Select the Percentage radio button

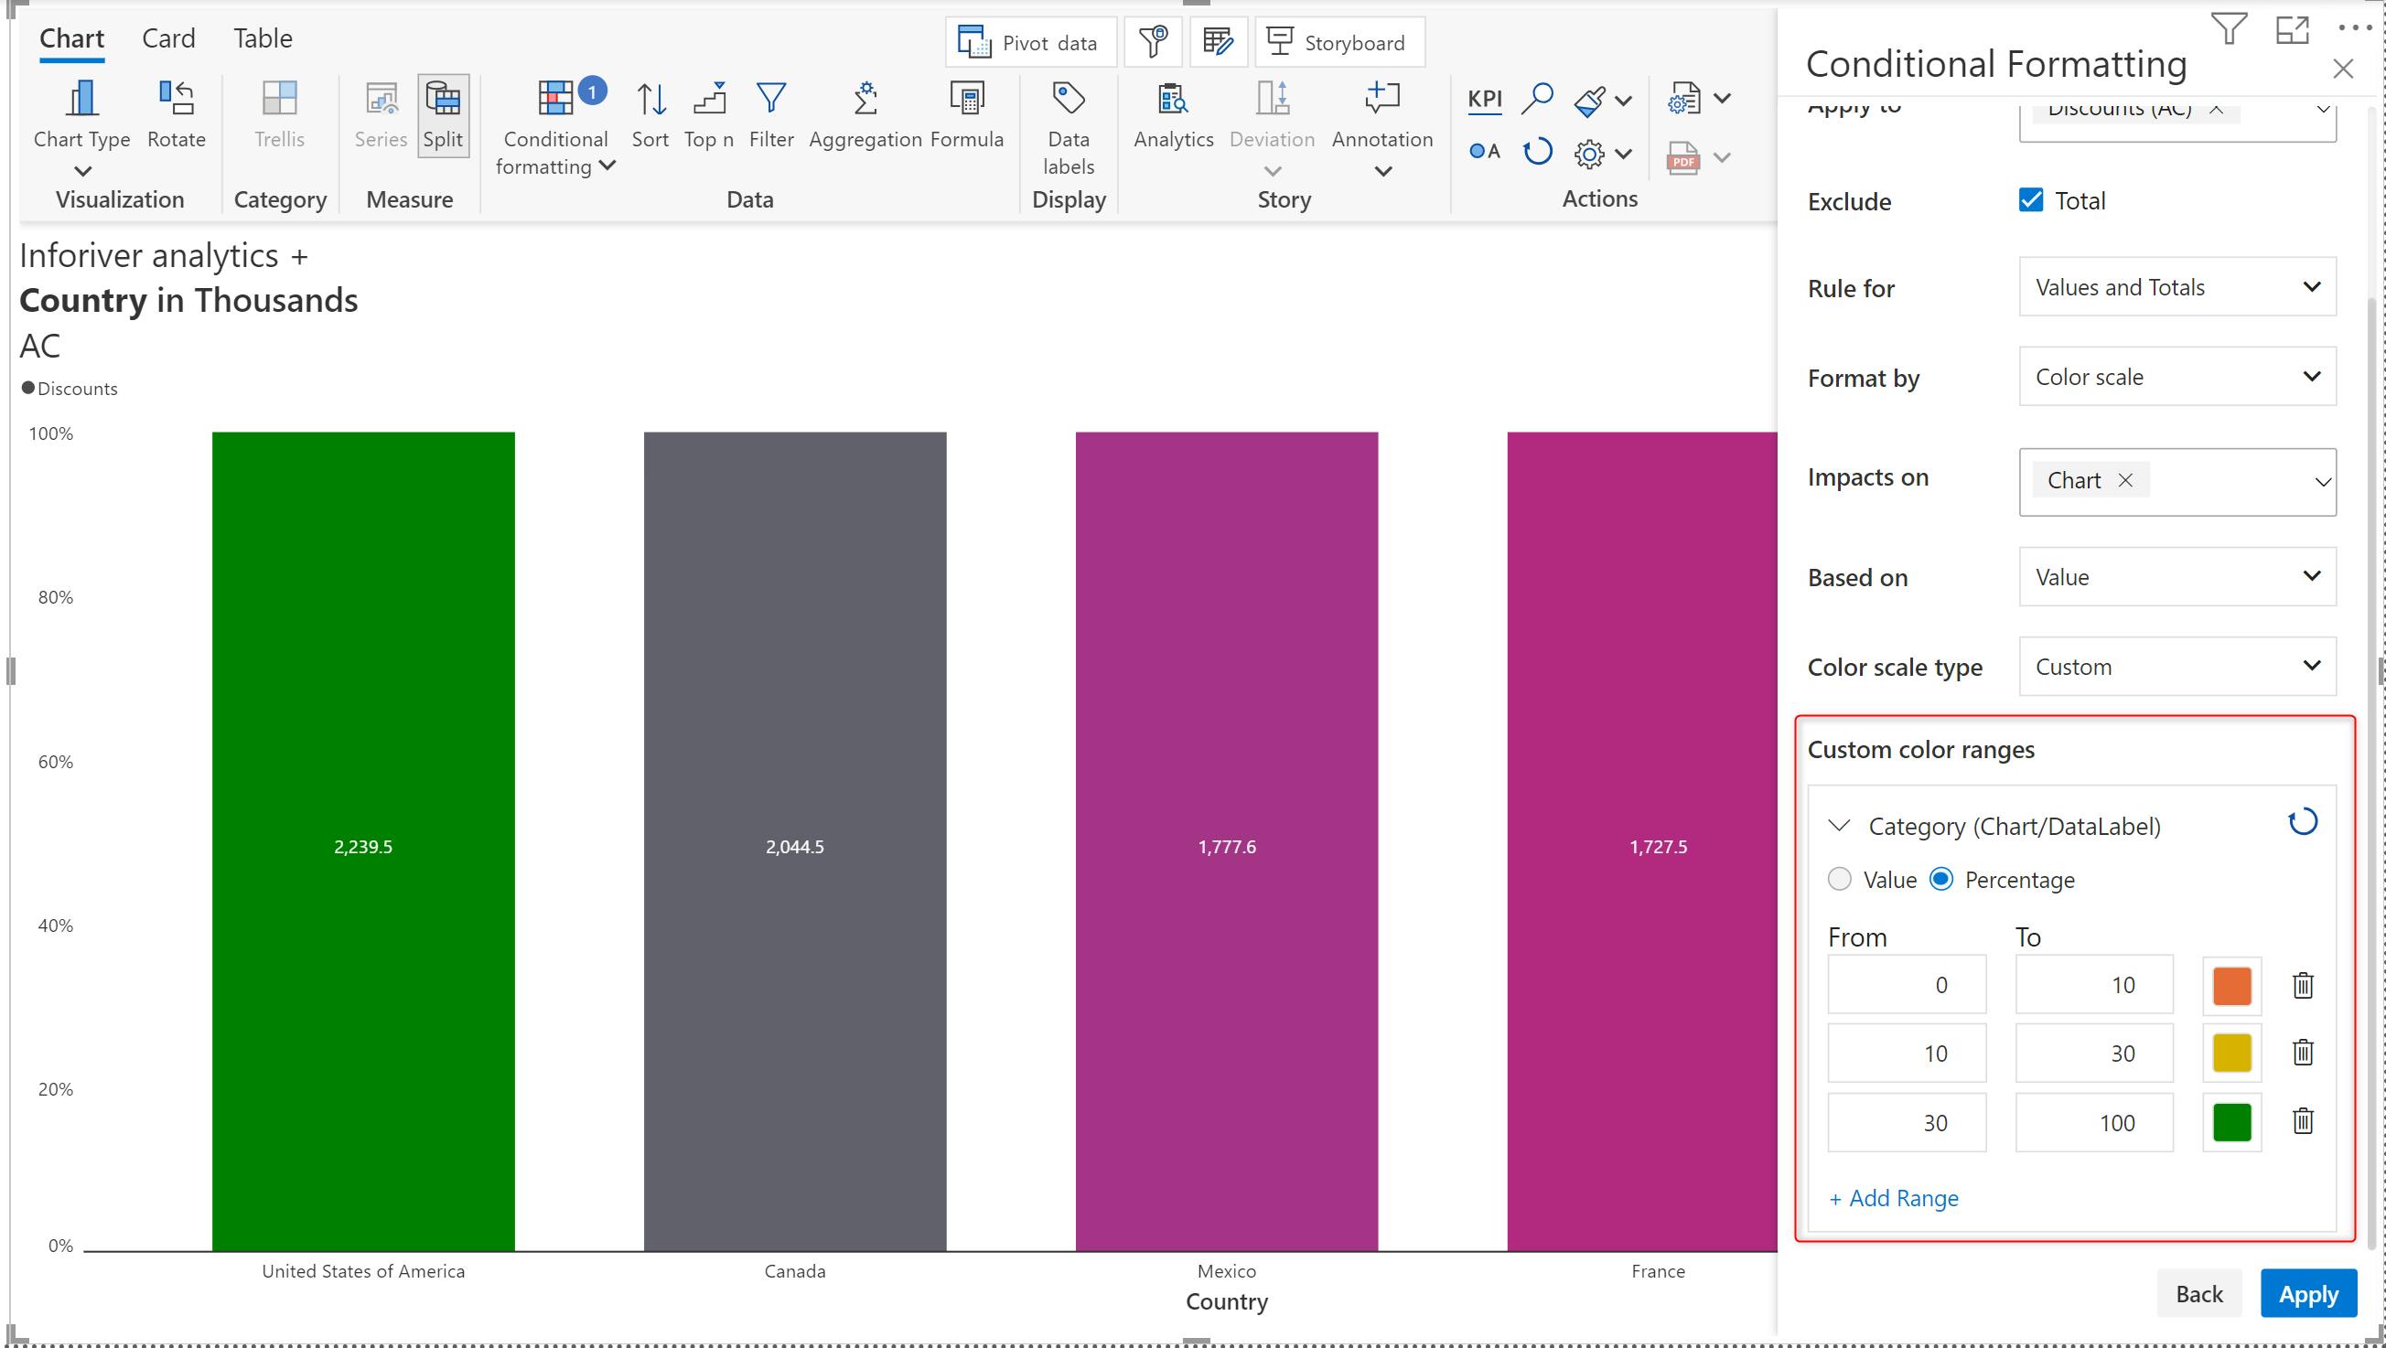pos(1941,879)
